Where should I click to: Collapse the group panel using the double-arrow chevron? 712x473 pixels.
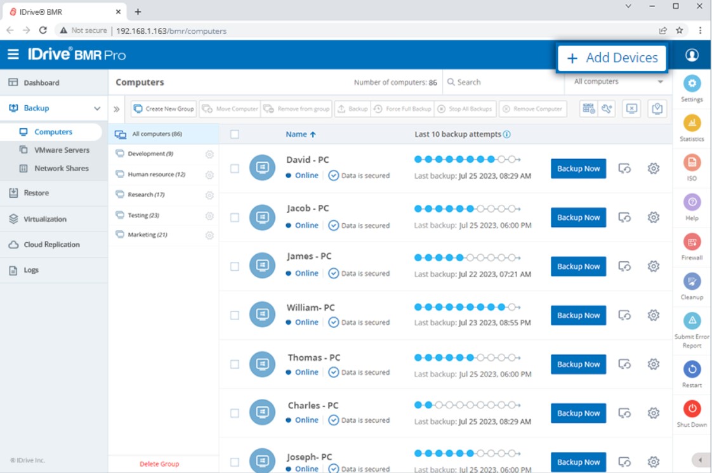tap(117, 108)
